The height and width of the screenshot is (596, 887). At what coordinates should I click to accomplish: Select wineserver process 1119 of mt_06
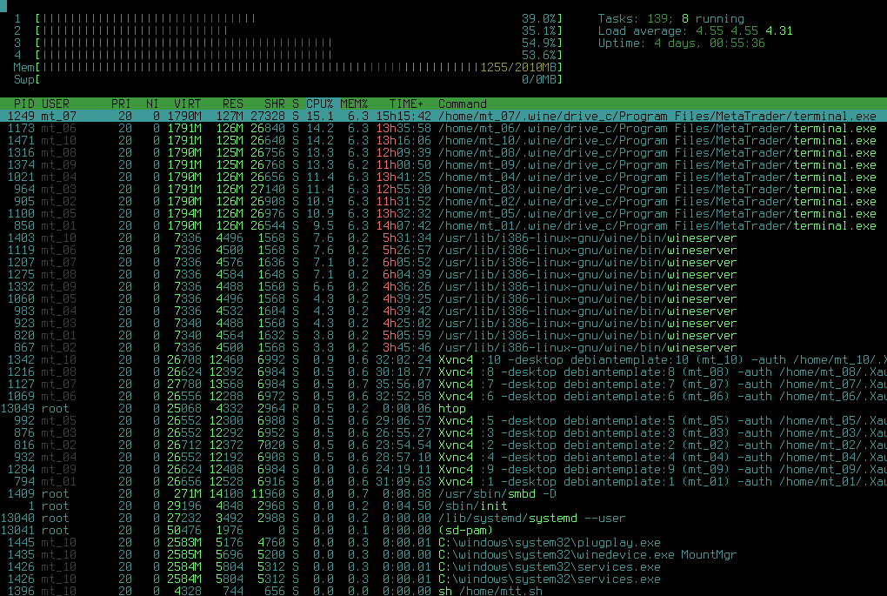443,250
